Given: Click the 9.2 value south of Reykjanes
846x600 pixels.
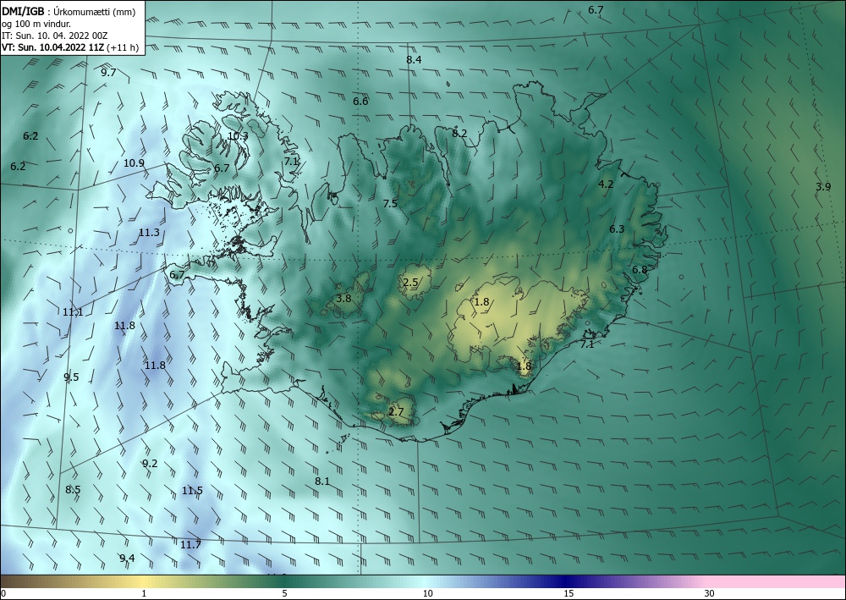Looking at the screenshot, I should [x=150, y=463].
